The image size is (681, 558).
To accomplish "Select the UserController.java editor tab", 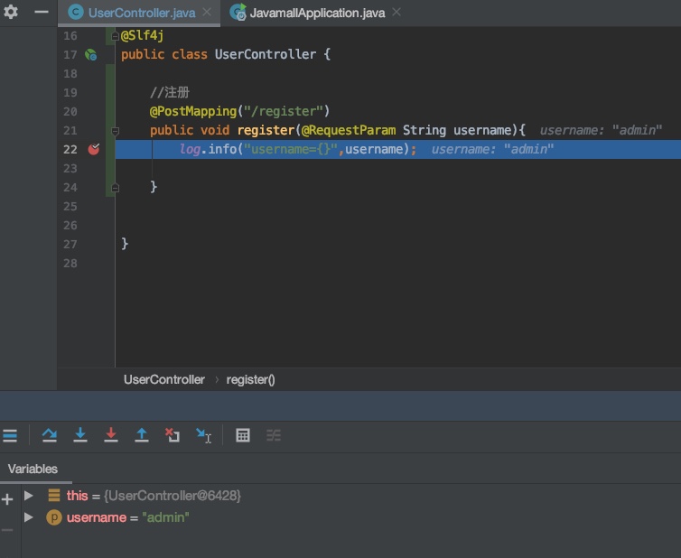I will pos(141,13).
